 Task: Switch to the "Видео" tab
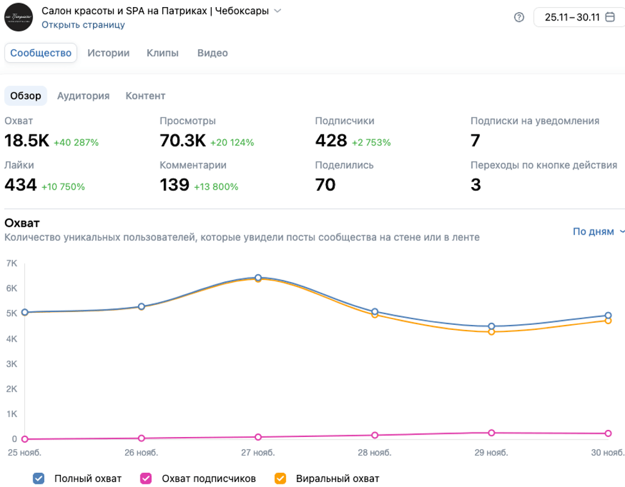tap(212, 53)
